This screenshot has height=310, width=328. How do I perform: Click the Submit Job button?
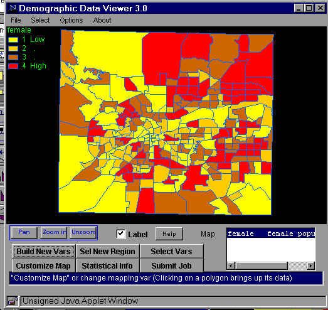point(171,265)
